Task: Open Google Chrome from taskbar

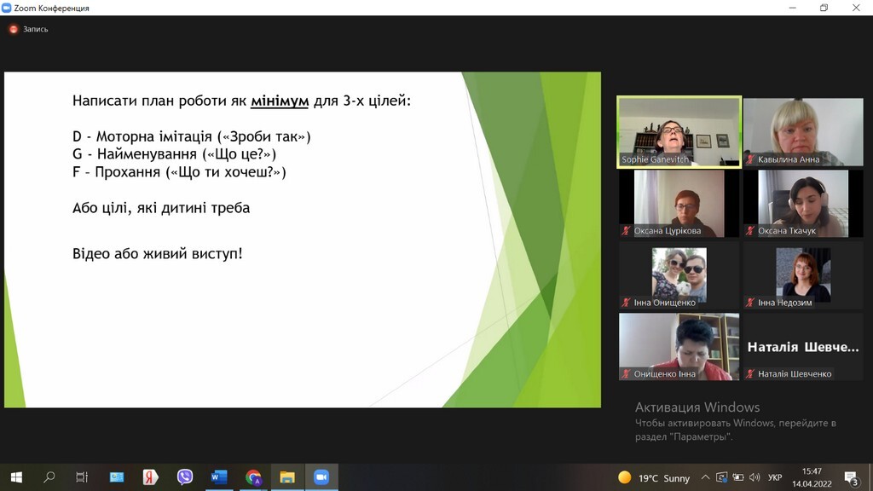Action: coord(253,477)
